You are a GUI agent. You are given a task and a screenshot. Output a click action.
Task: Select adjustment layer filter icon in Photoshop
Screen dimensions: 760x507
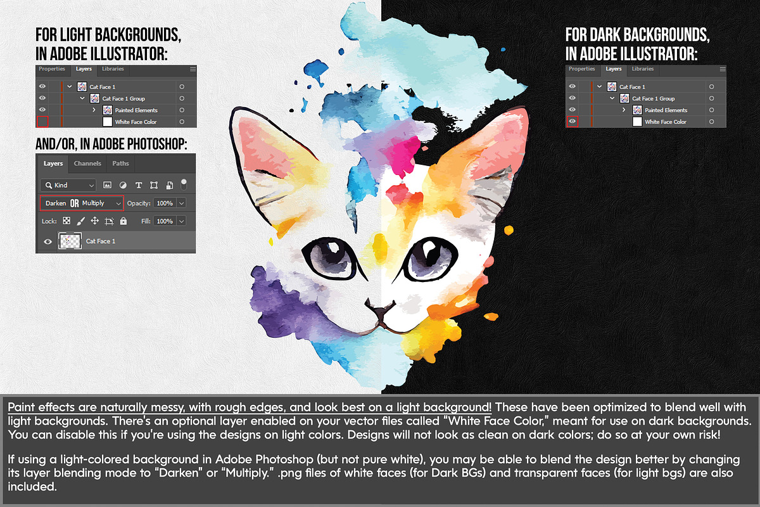123,185
